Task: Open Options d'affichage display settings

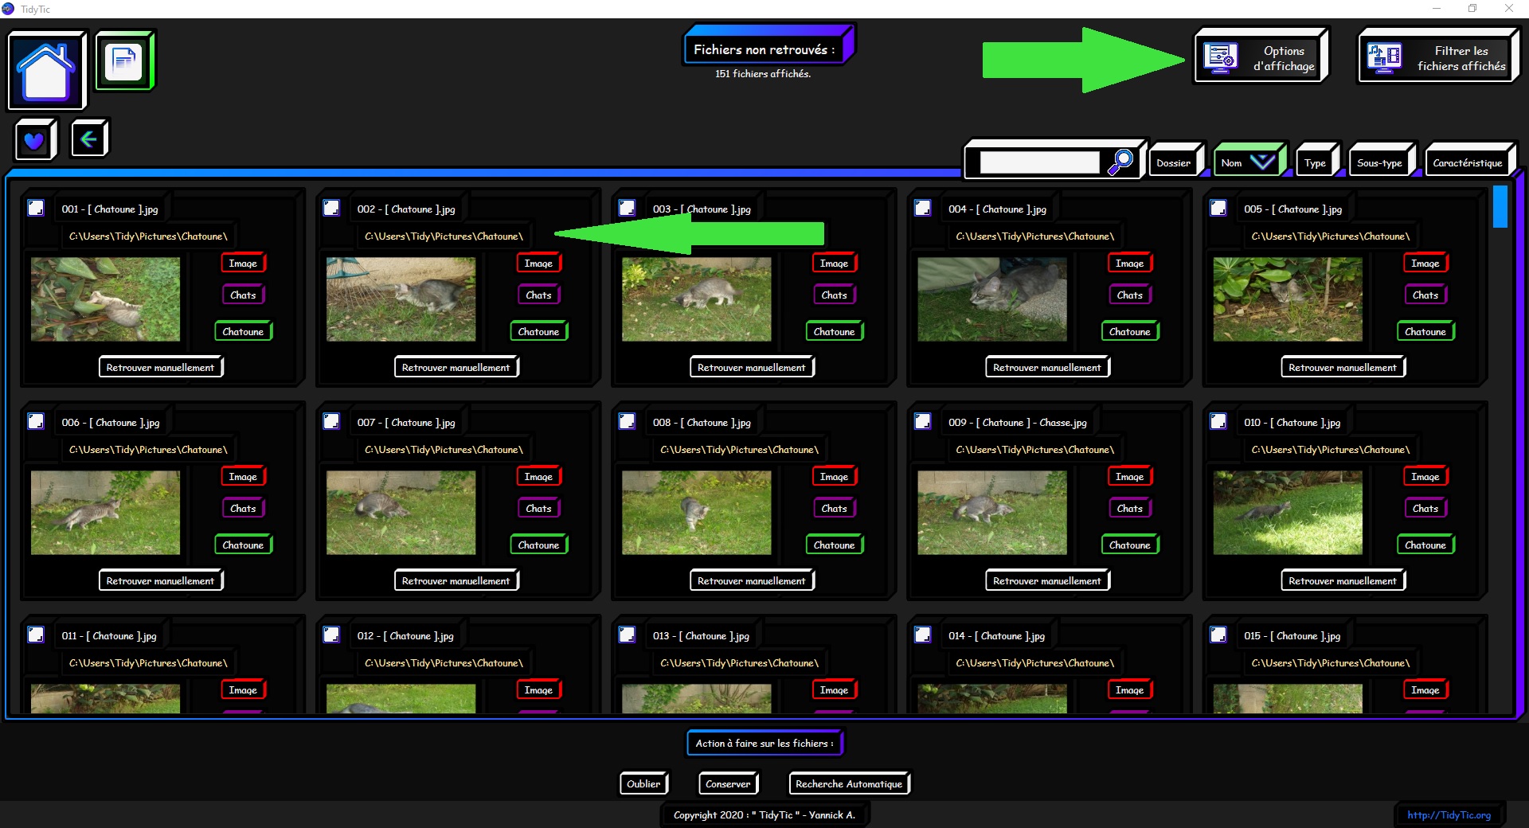Action: (x=1261, y=57)
